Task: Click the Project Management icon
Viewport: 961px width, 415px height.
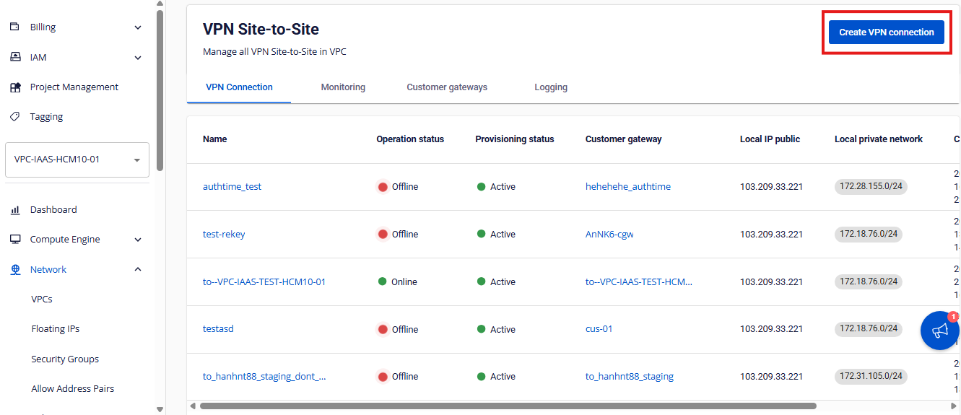Action: [14, 87]
